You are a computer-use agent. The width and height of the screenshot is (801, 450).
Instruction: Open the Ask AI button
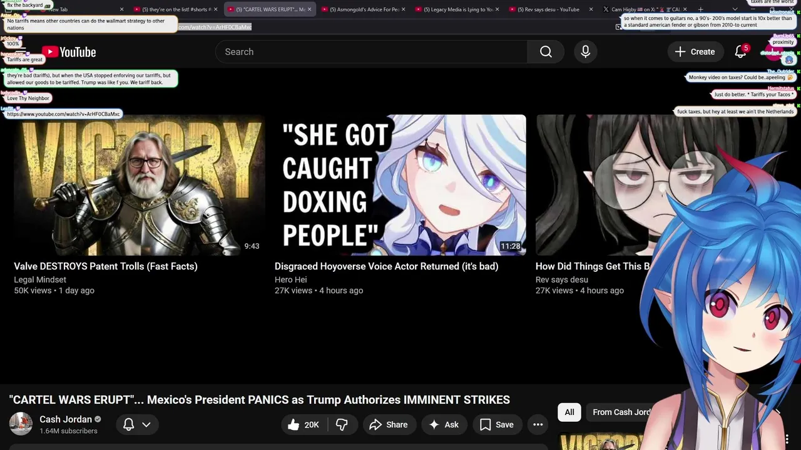click(x=444, y=424)
